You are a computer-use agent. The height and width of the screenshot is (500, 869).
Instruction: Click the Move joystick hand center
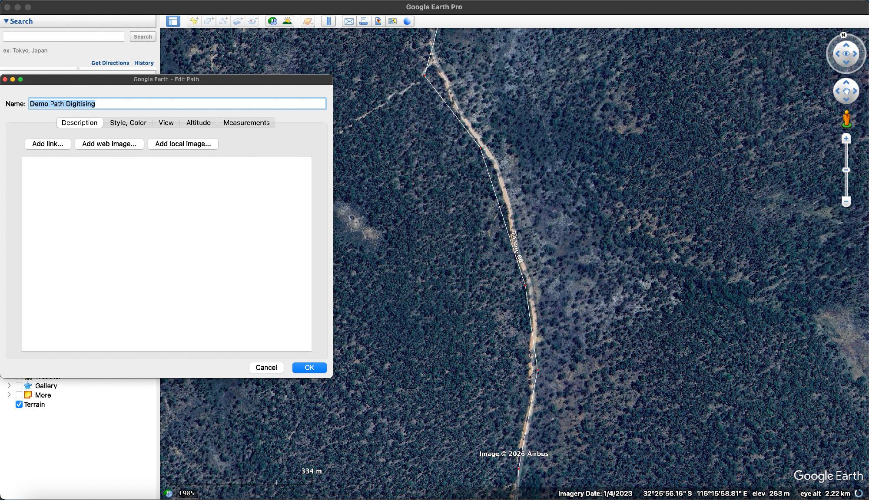[x=846, y=91]
